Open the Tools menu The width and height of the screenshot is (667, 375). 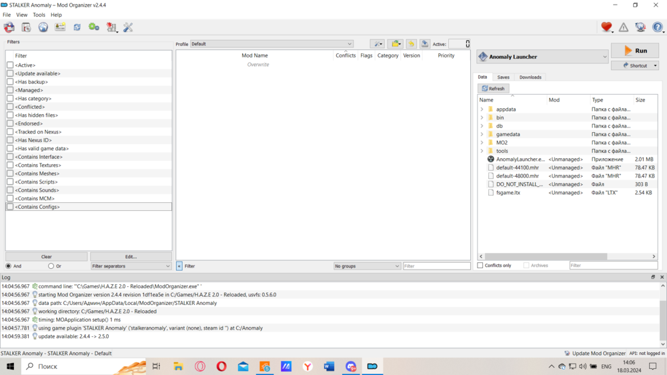pos(39,15)
